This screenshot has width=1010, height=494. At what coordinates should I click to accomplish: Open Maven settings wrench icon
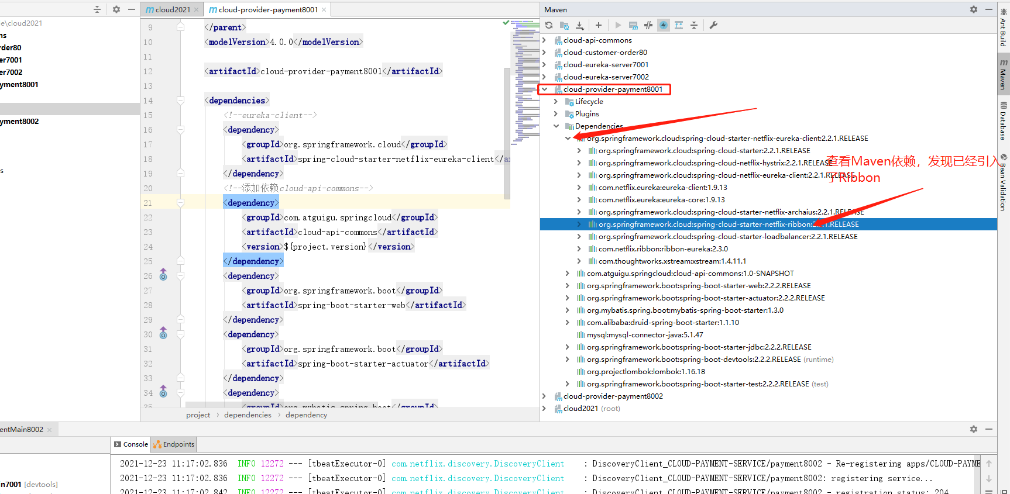[713, 25]
